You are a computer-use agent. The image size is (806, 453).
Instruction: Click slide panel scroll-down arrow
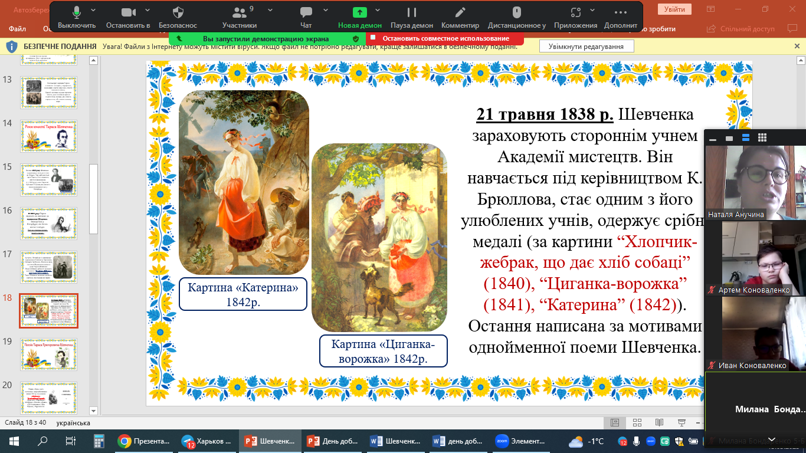point(93,410)
